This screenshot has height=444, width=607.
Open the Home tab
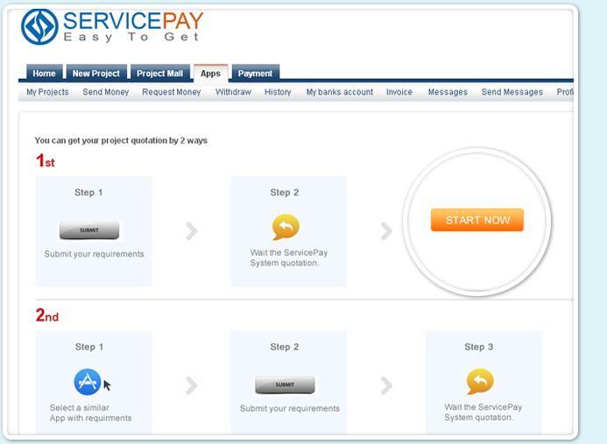coord(44,74)
